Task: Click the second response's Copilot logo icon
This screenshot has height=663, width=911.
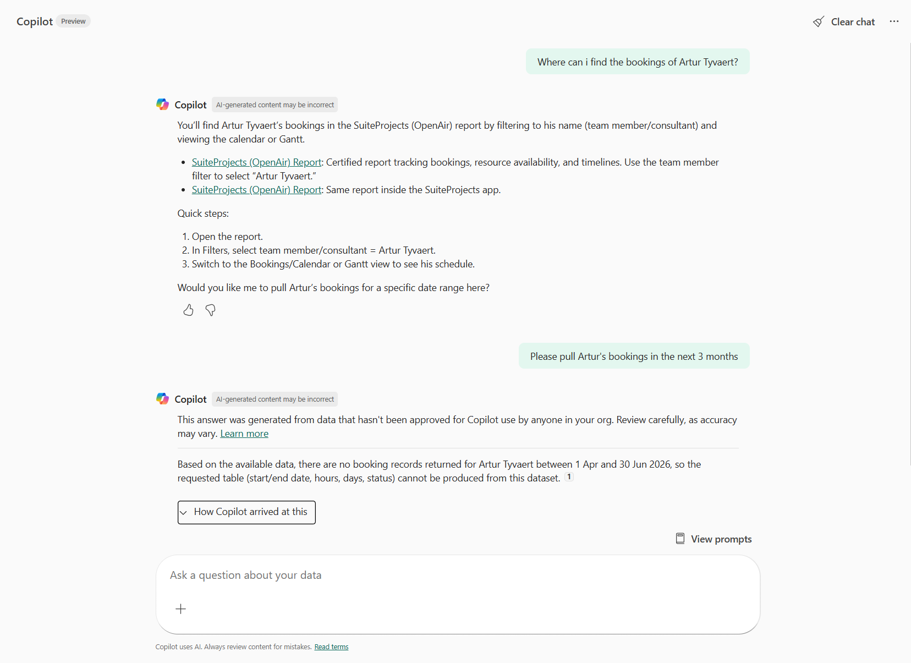Action: click(x=162, y=399)
